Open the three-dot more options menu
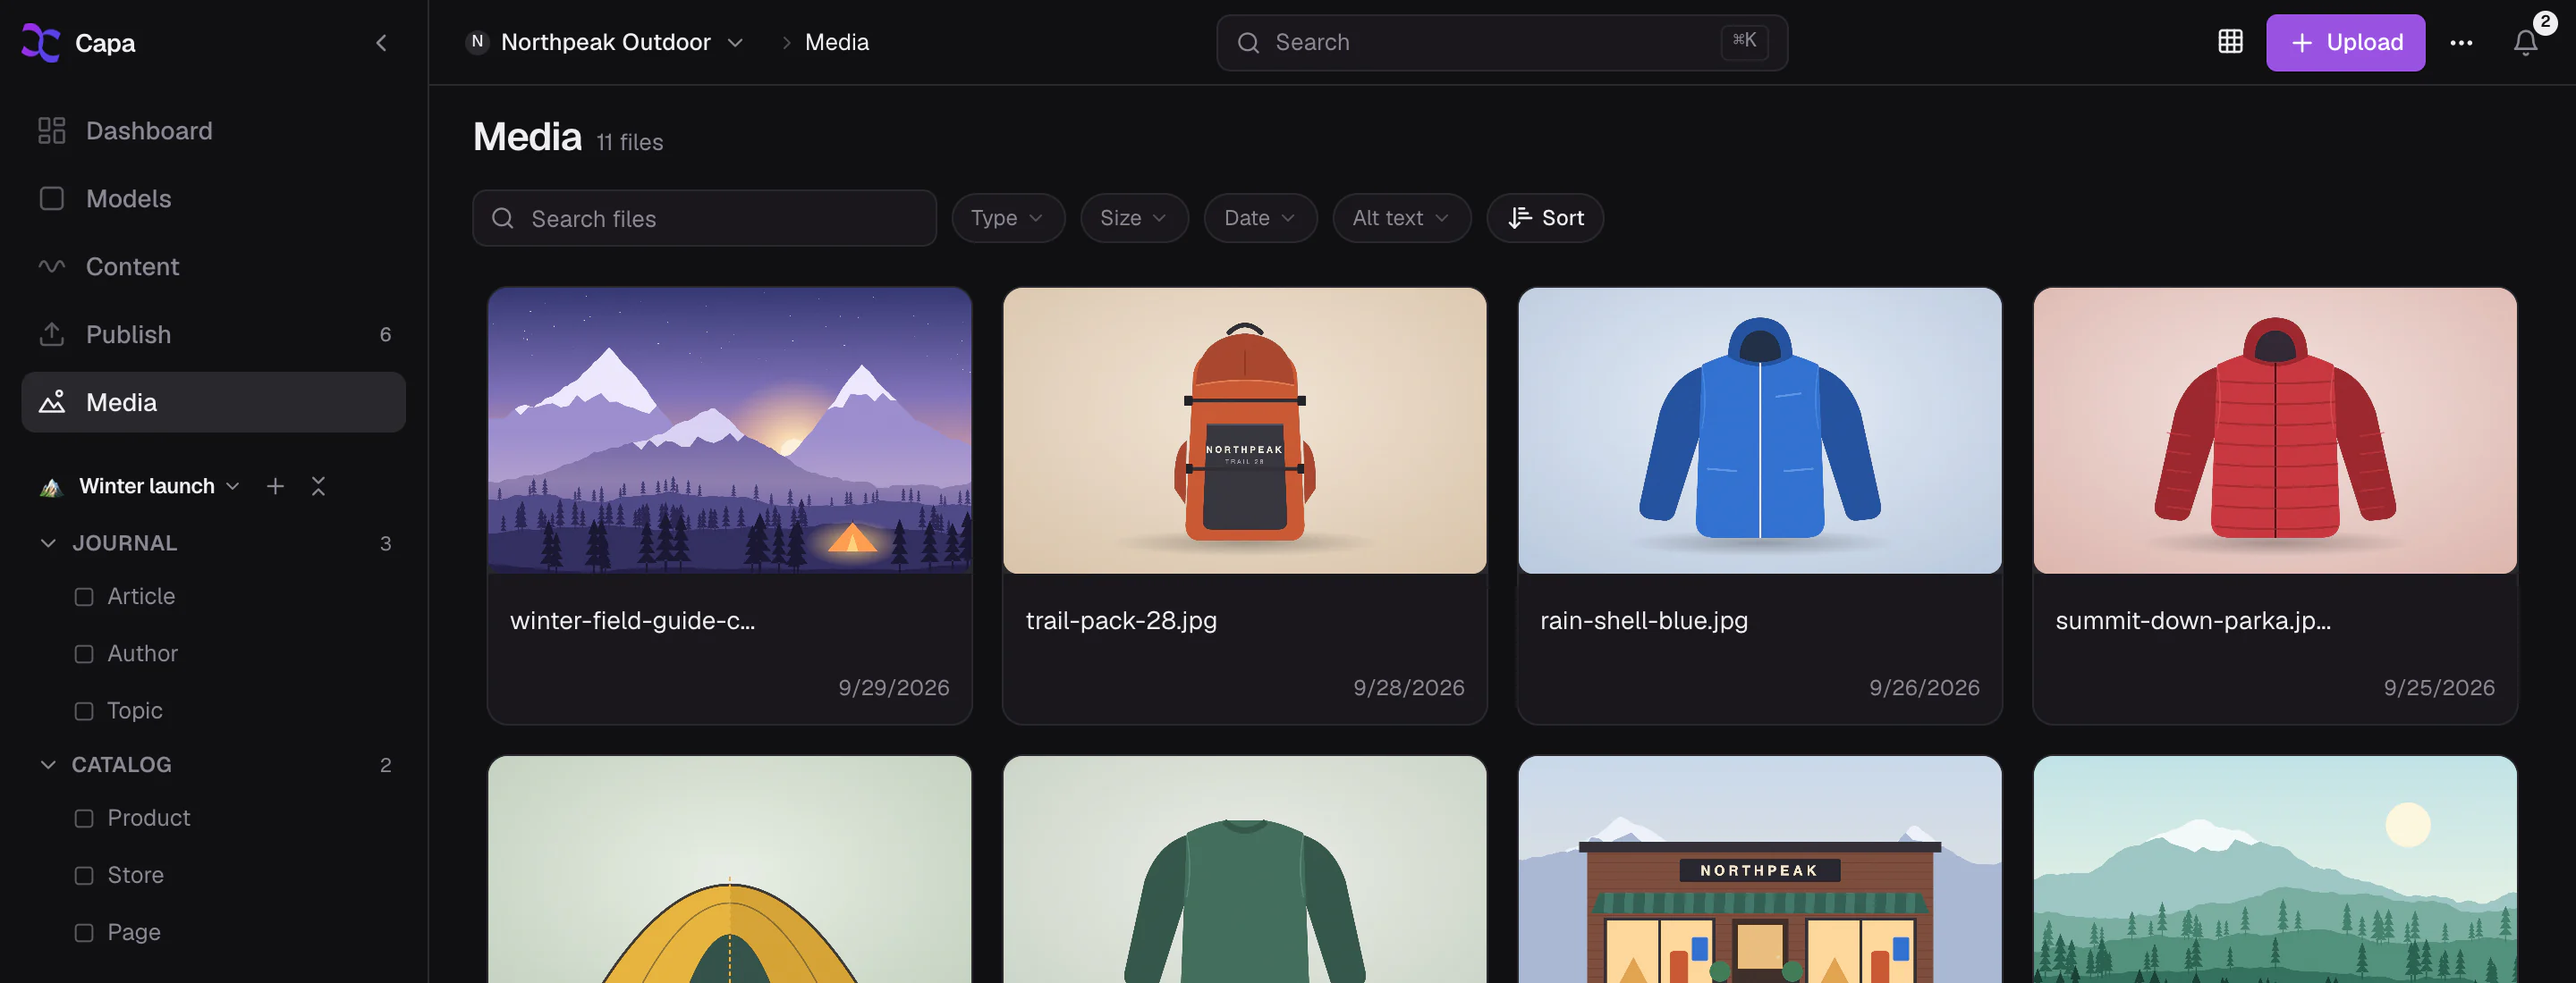 2461,43
